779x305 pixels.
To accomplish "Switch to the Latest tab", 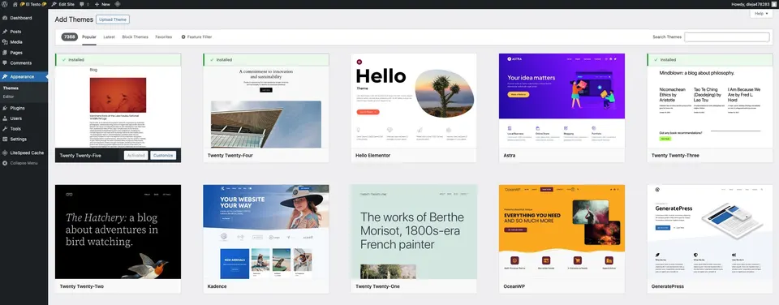I will pos(110,37).
